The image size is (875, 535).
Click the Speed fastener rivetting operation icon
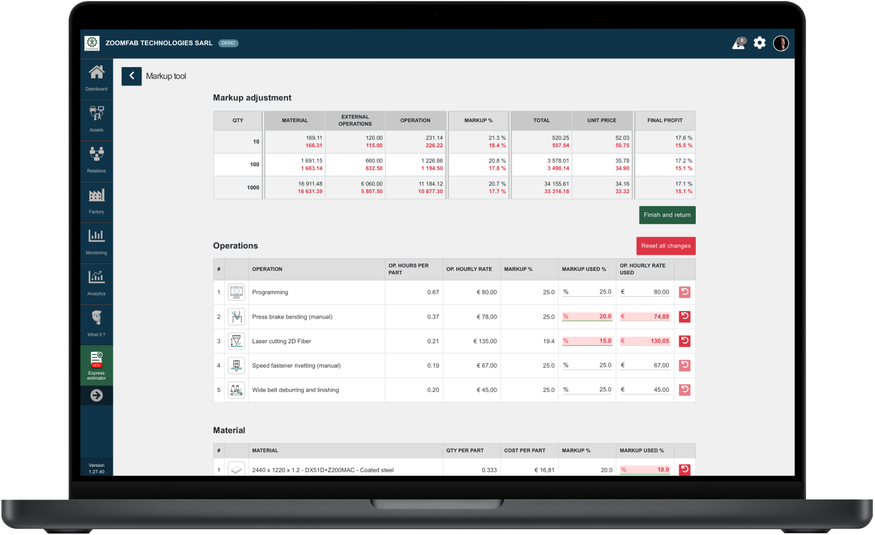[236, 365]
